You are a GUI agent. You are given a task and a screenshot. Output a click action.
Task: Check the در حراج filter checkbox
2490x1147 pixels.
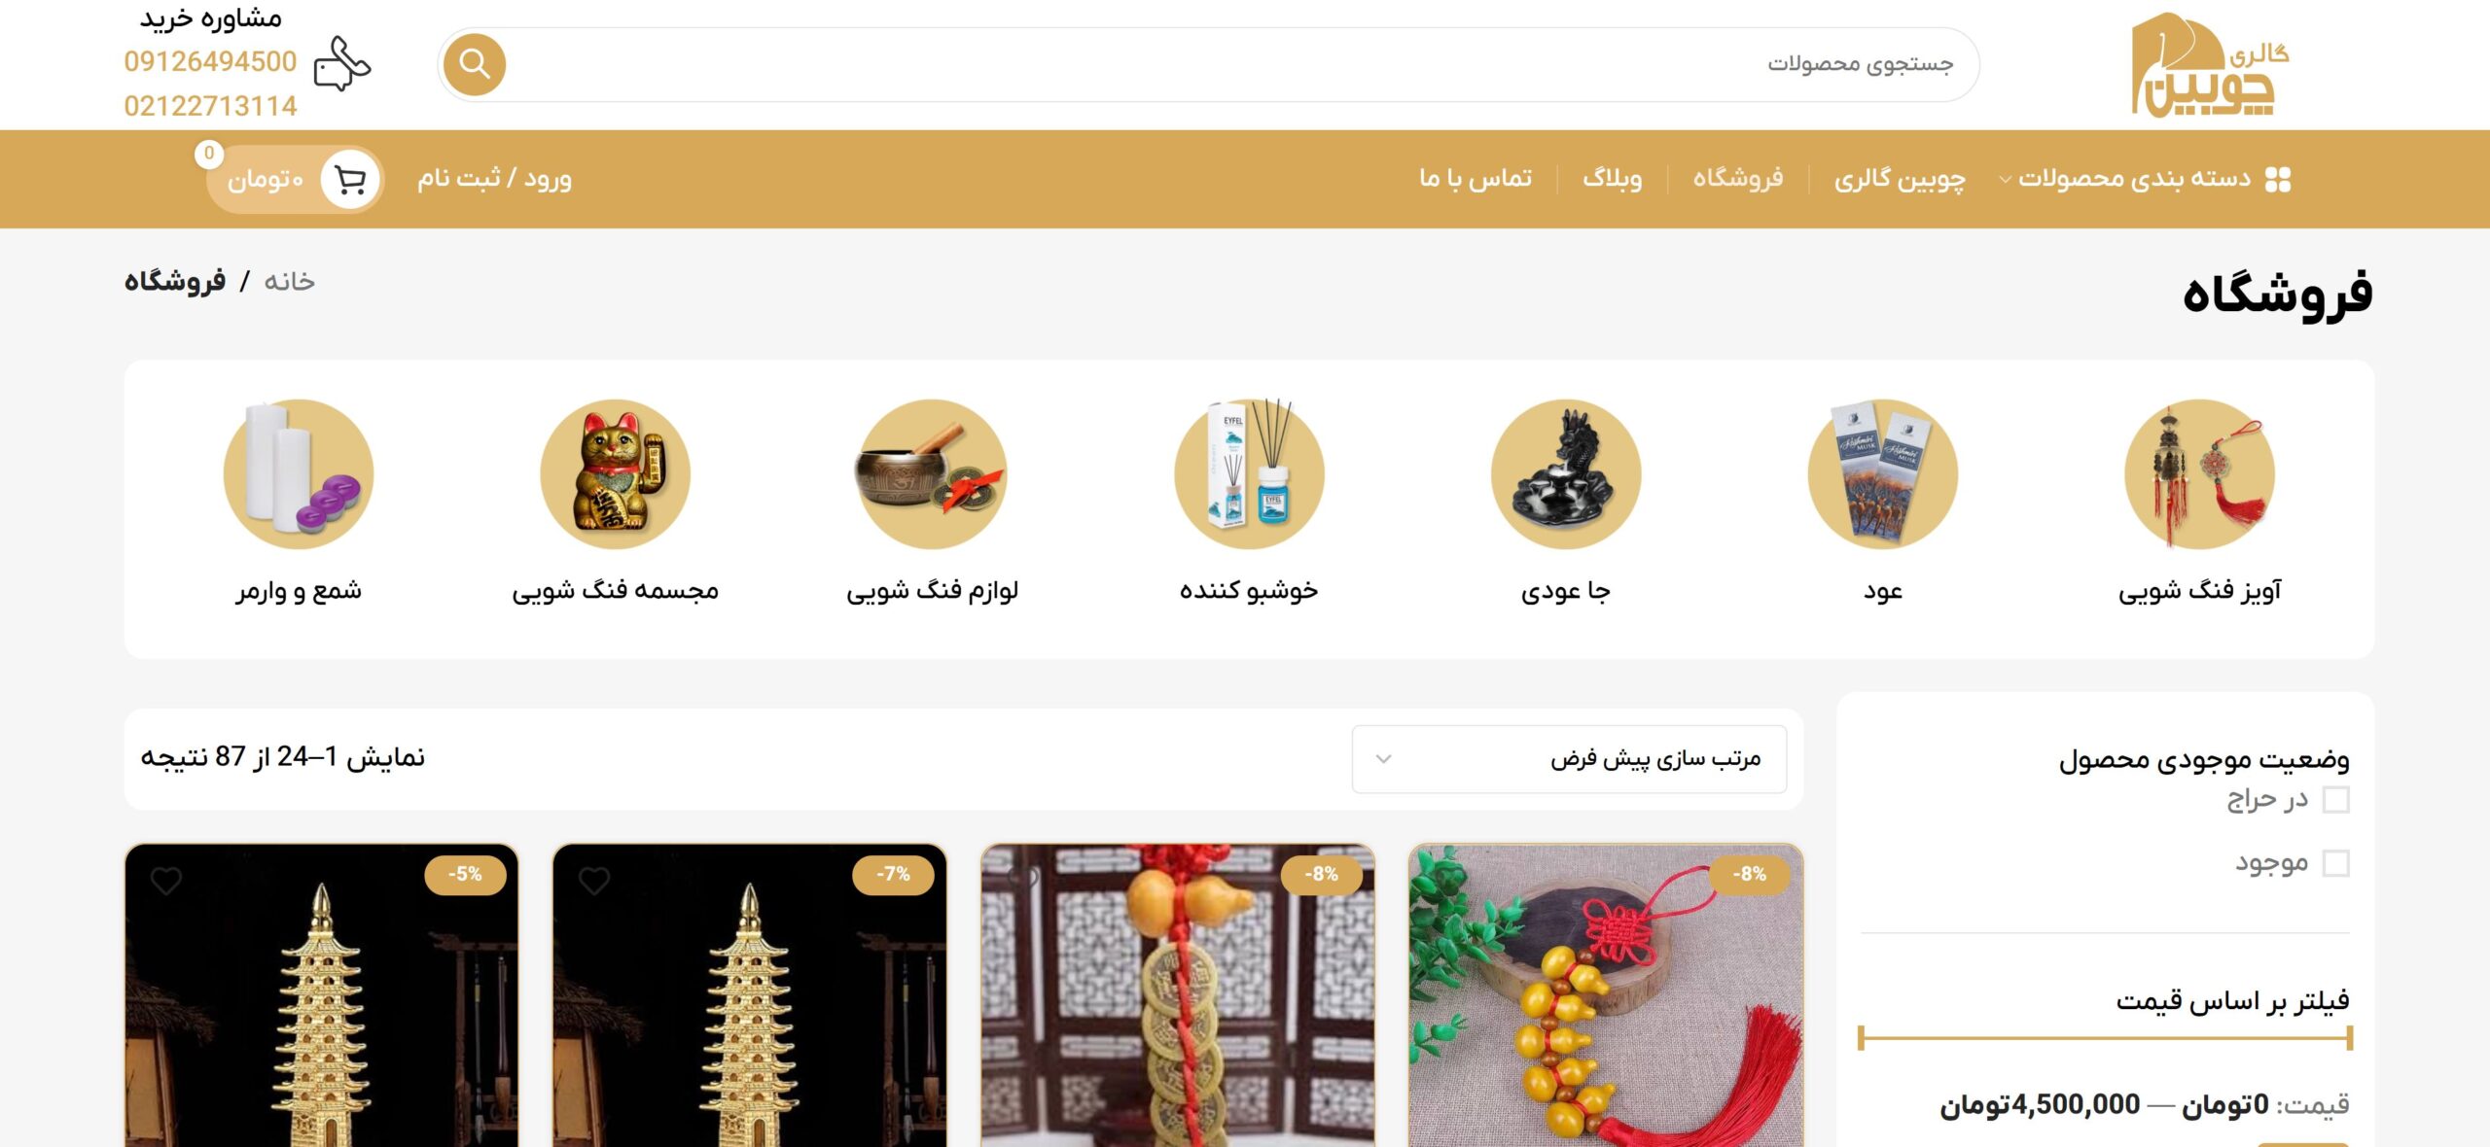coord(2335,799)
